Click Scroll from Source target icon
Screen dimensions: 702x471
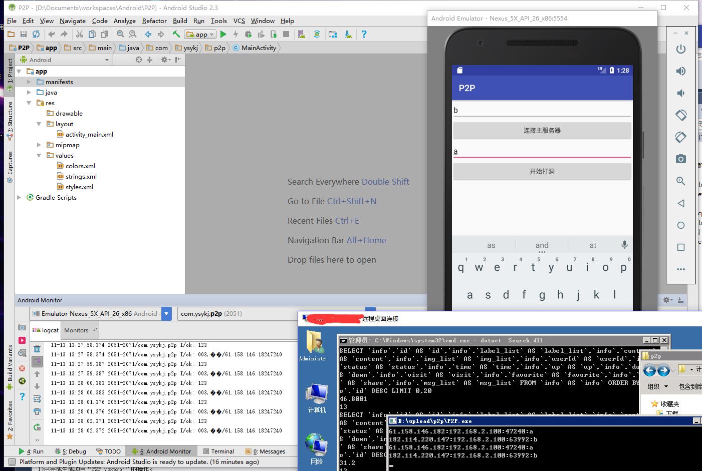(x=139, y=60)
